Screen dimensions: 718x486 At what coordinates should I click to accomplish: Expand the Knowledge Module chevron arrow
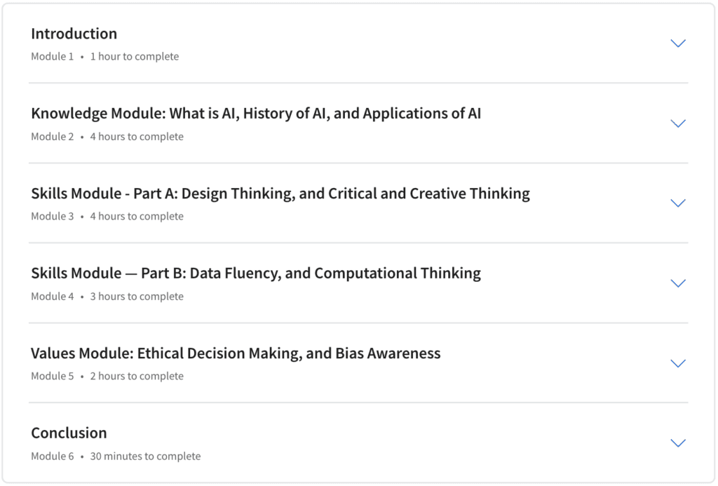point(677,123)
